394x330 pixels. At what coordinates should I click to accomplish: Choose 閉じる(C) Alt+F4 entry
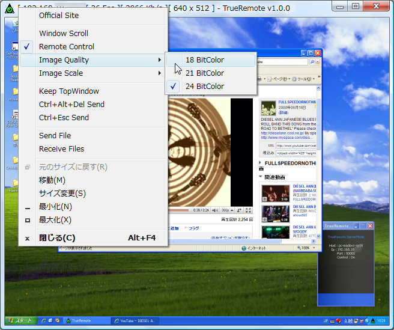pos(93,238)
